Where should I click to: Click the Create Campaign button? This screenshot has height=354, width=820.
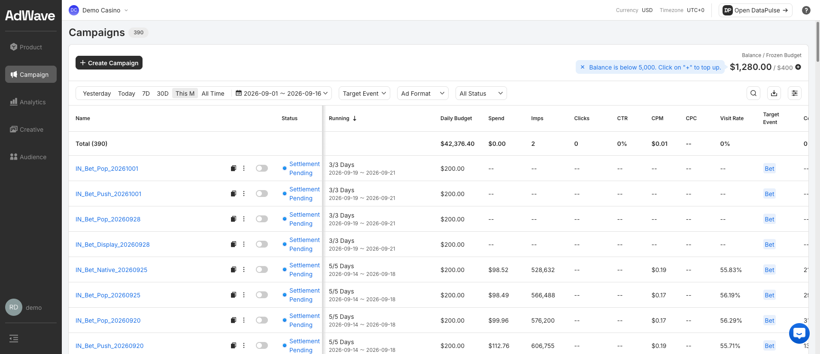[x=109, y=63]
